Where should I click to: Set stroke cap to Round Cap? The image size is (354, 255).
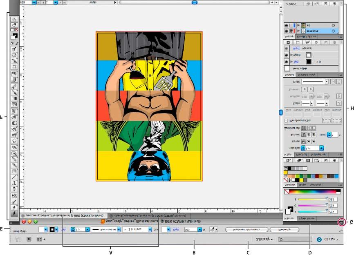click(x=309, y=141)
